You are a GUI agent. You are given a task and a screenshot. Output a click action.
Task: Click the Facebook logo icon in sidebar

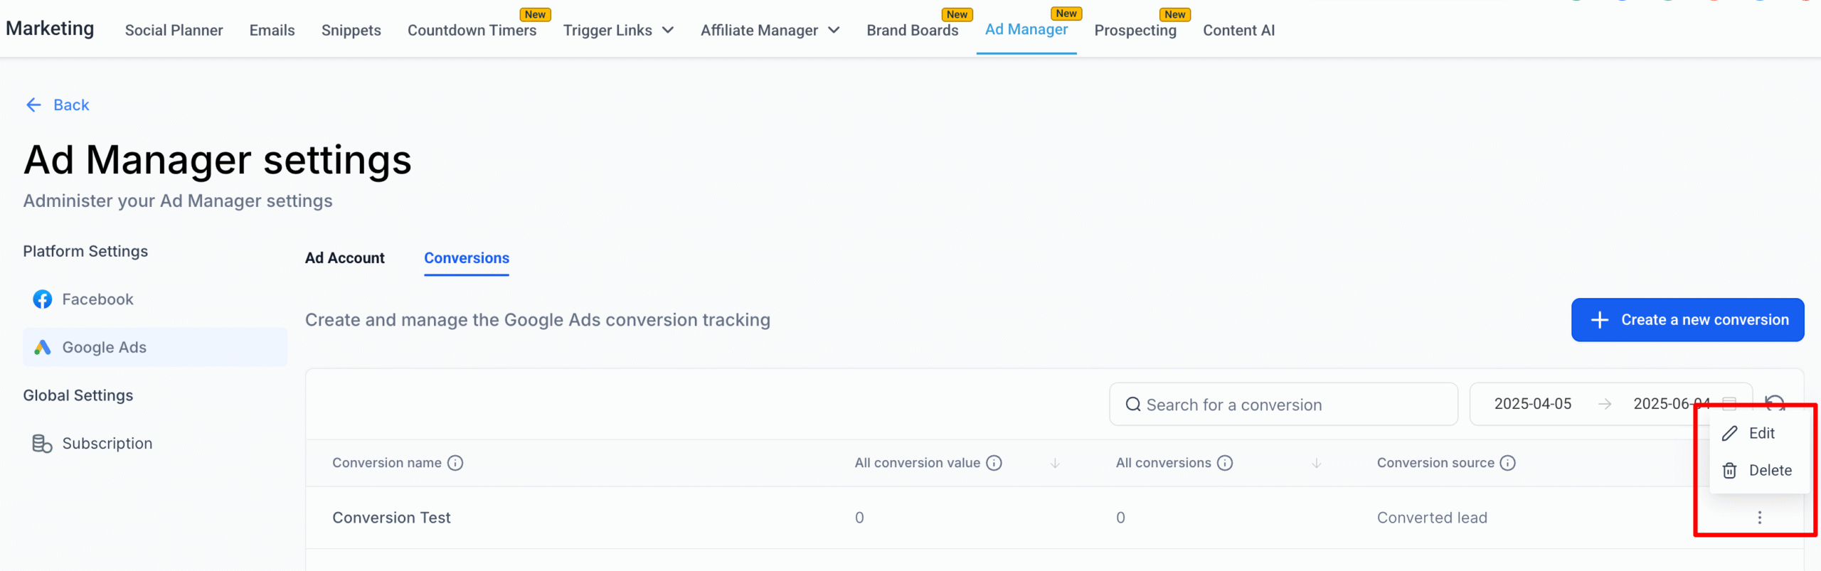pos(42,299)
